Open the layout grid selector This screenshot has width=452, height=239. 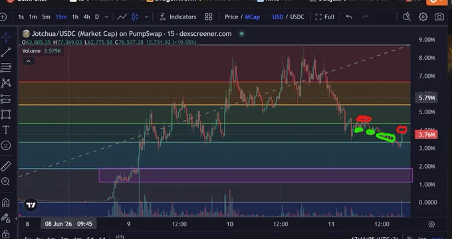pos(209,17)
